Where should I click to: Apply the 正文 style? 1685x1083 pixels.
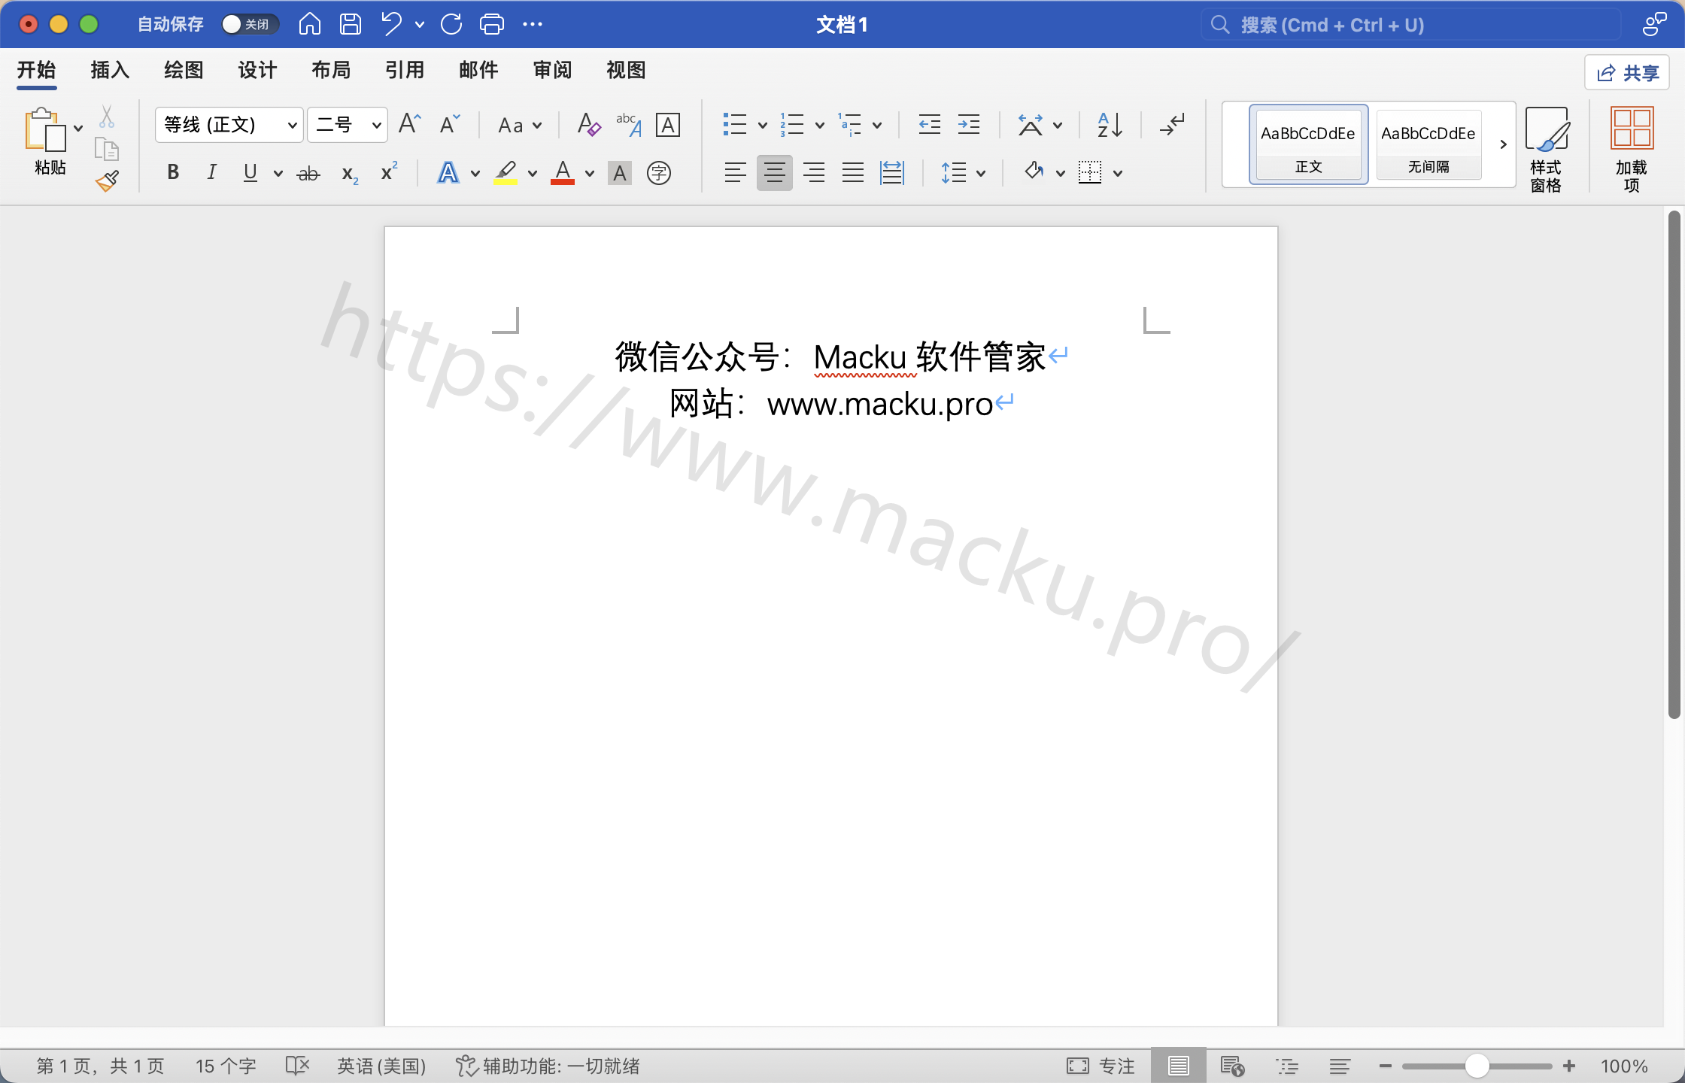point(1308,144)
